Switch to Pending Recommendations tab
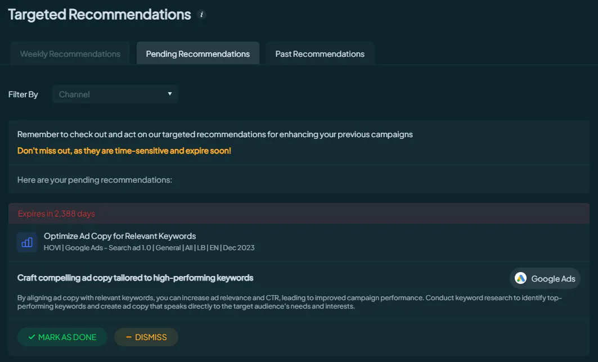 (198, 54)
